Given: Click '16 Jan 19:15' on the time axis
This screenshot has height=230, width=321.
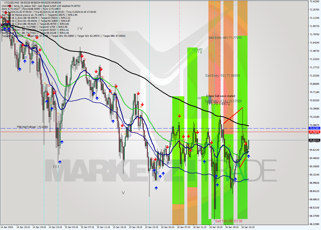Looking at the screenshot, I should (232, 227).
